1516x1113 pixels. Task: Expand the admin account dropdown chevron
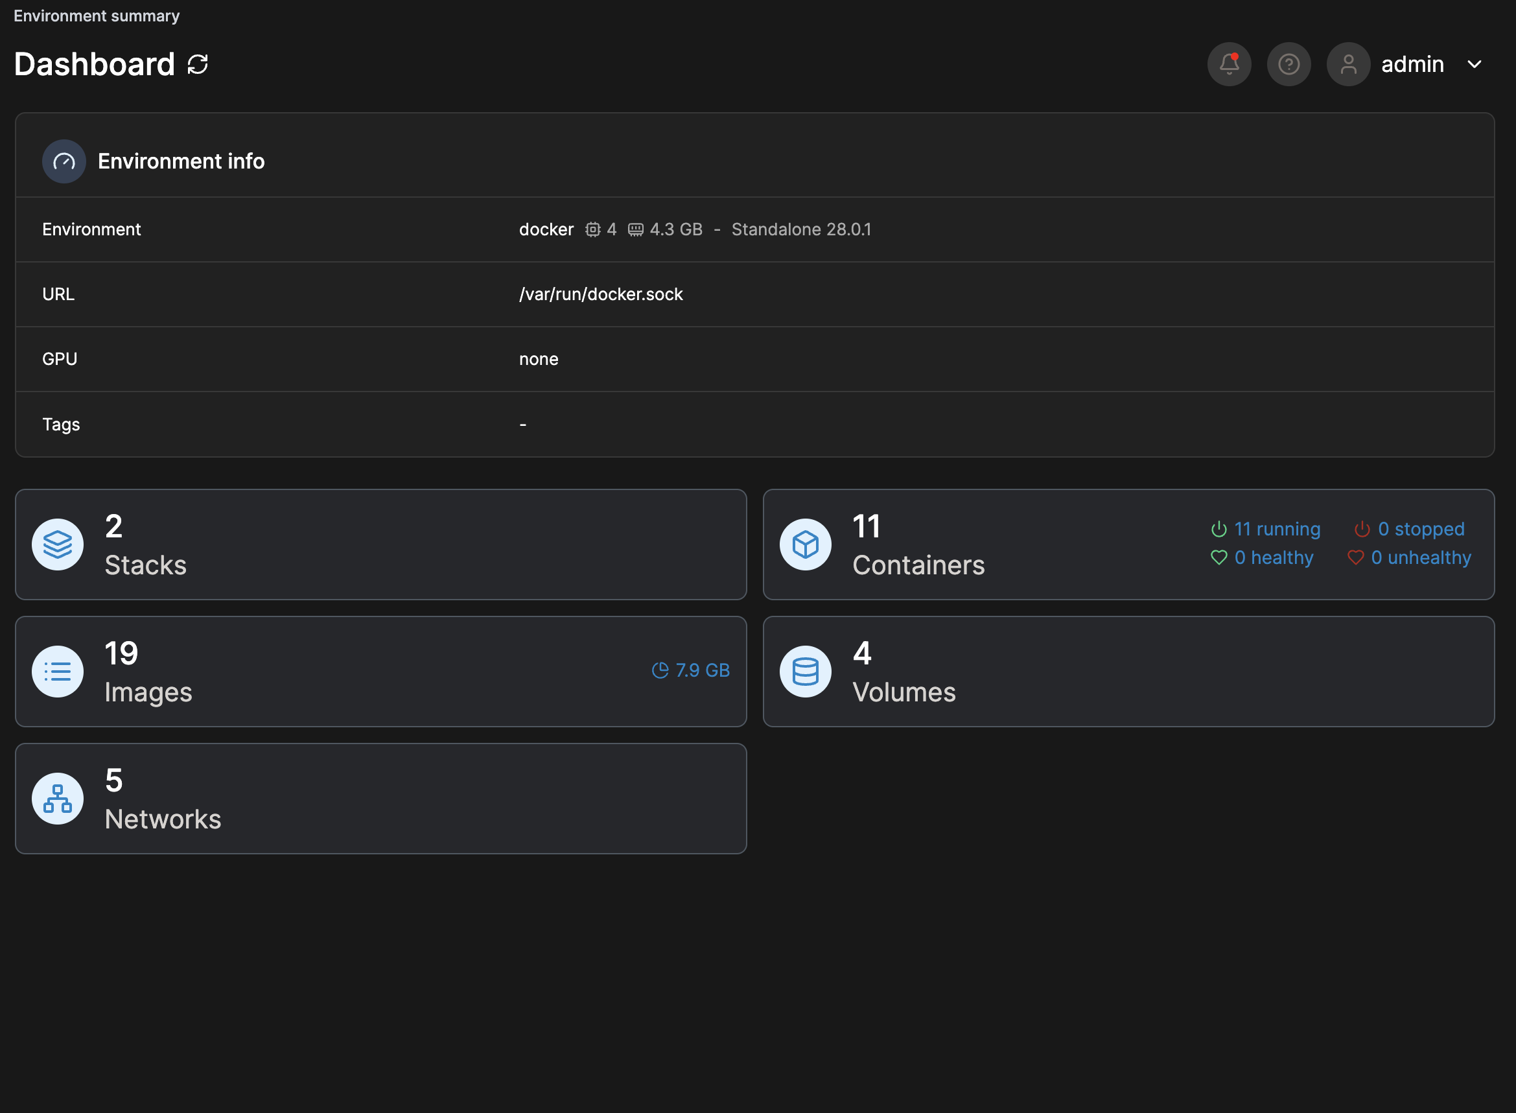coord(1475,65)
